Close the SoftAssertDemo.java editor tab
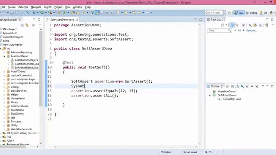The image size is (276, 155). point(77,19)
